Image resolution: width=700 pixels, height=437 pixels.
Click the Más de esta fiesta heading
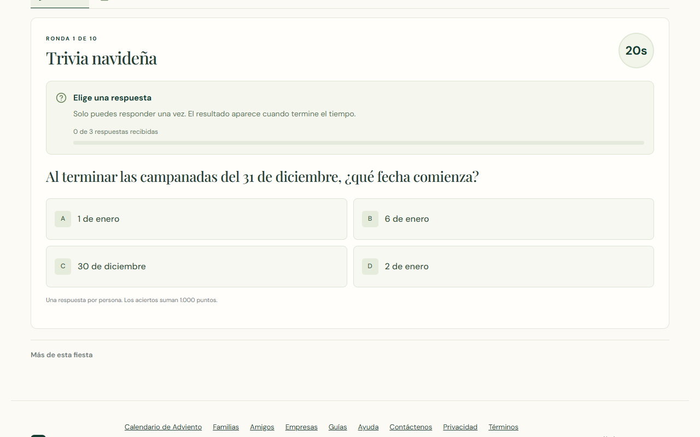pyautogui.click(x=62, y=355)
